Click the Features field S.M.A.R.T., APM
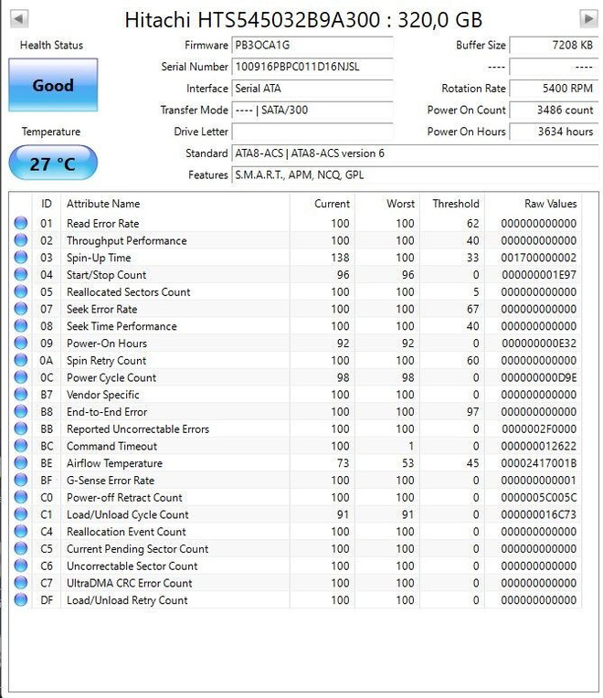Screen dimensions: 603x698 click(415, 174)
